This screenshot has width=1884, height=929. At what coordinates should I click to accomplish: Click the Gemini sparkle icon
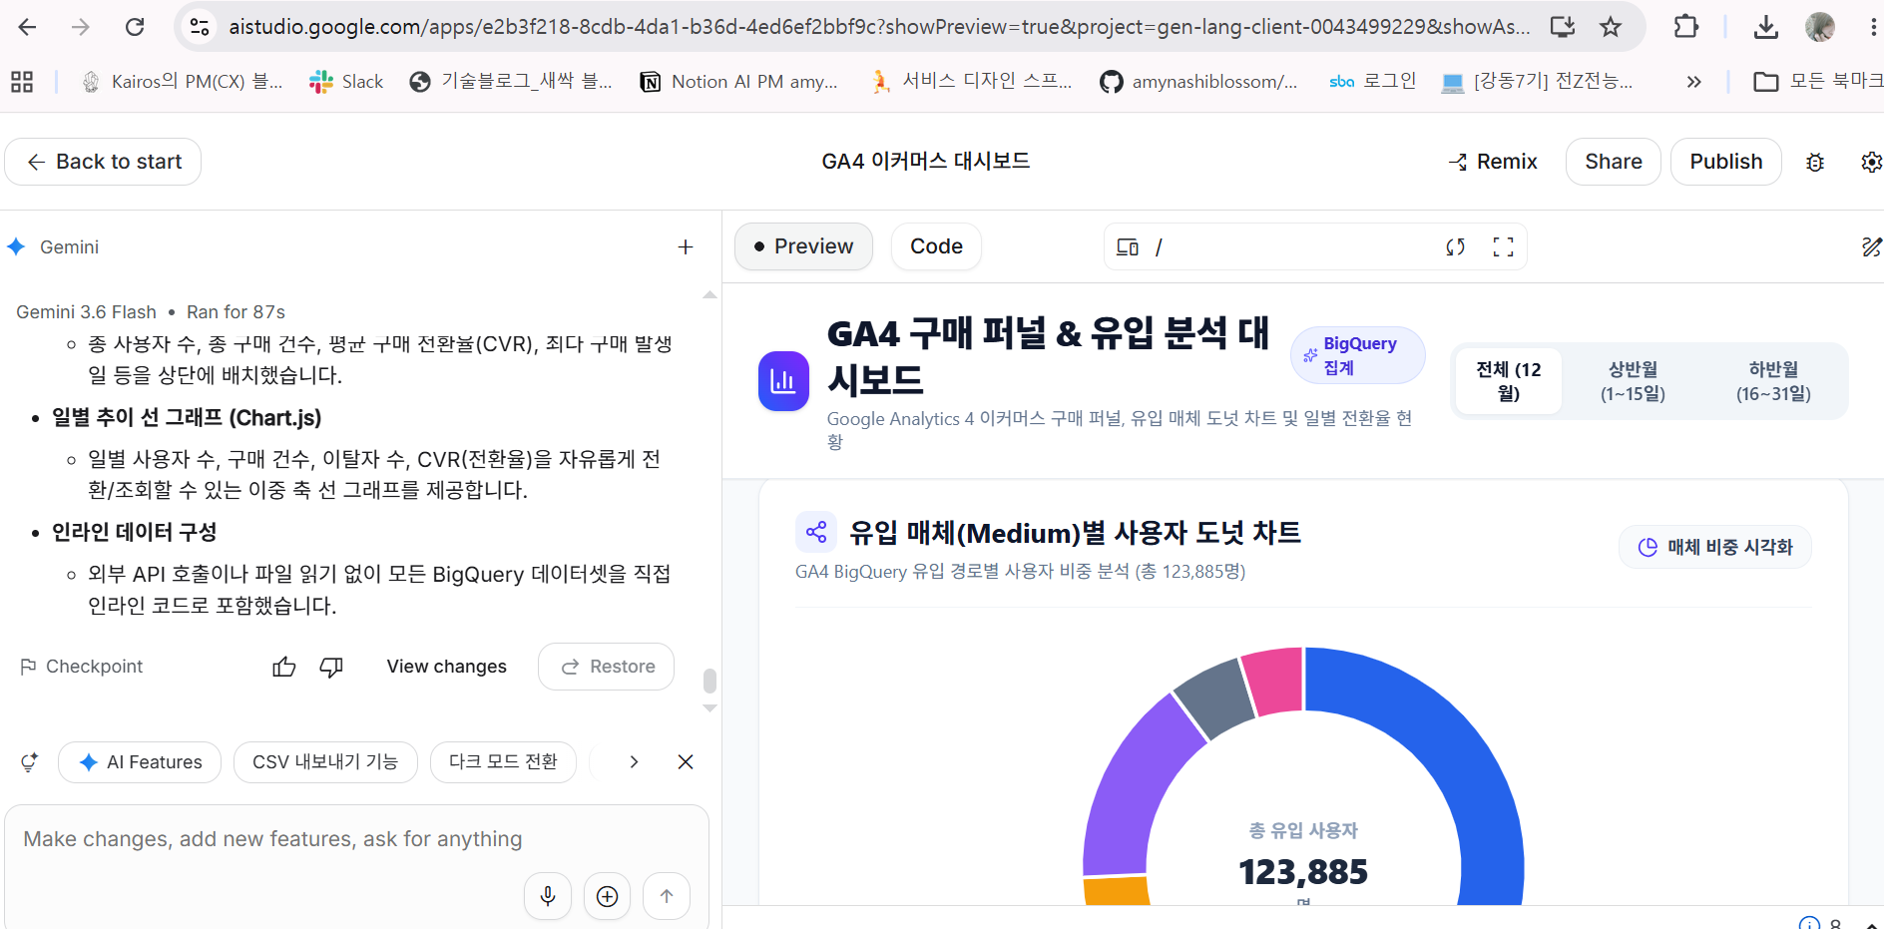click(x=16, y=246)
